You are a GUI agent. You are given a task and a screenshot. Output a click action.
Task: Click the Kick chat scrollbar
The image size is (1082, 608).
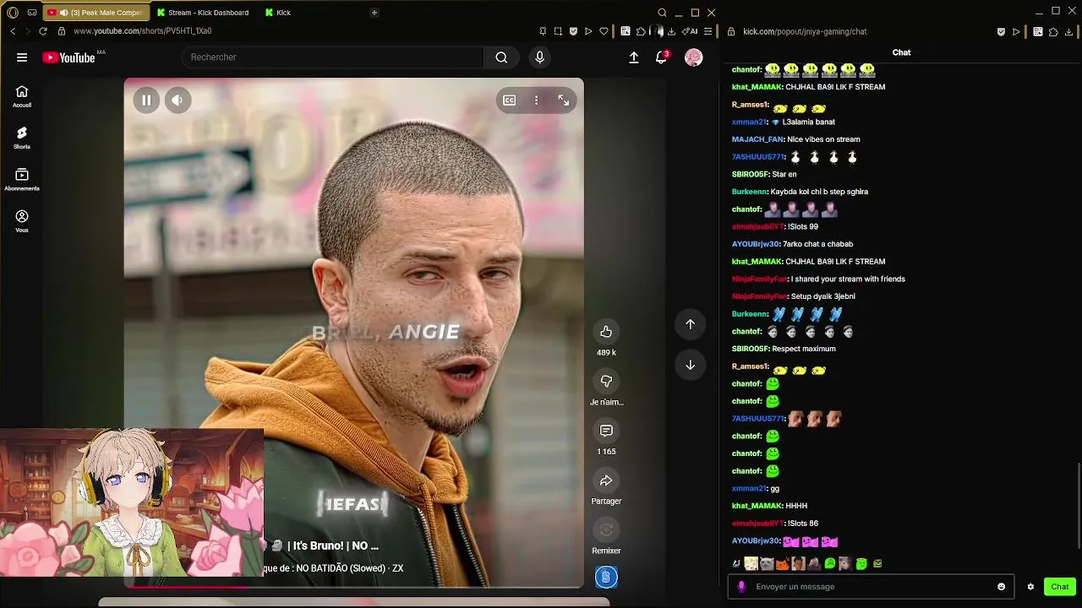coord(1079,505)
